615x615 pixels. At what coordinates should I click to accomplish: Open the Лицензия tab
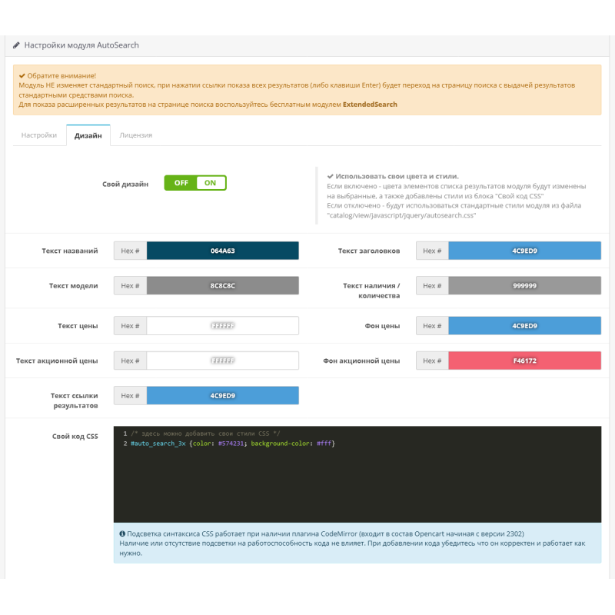[135, 135]
